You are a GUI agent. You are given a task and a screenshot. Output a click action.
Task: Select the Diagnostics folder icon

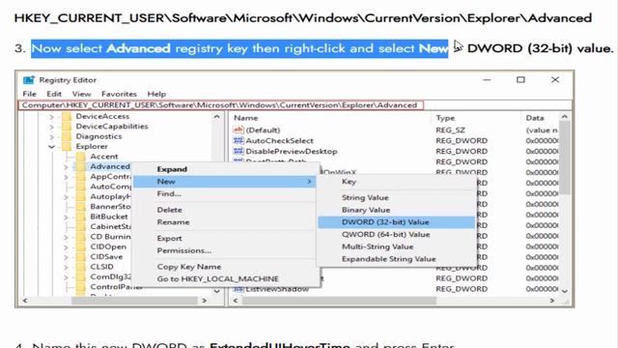click(67, 136)
